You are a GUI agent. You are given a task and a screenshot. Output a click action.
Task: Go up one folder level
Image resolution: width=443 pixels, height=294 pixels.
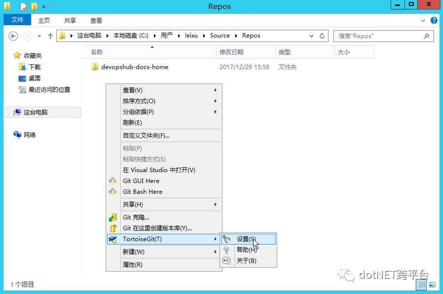pos(50,36)
